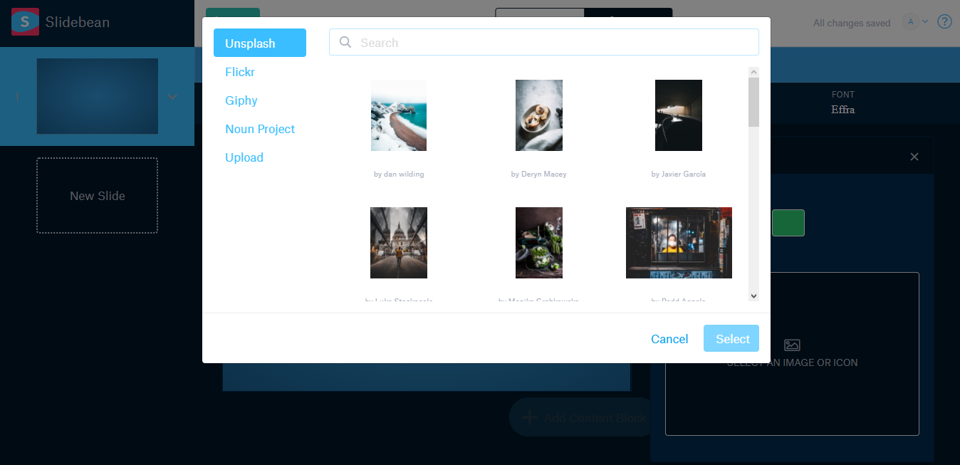
Task: Switch to the Flickr source
Action: tap(240, 72)
